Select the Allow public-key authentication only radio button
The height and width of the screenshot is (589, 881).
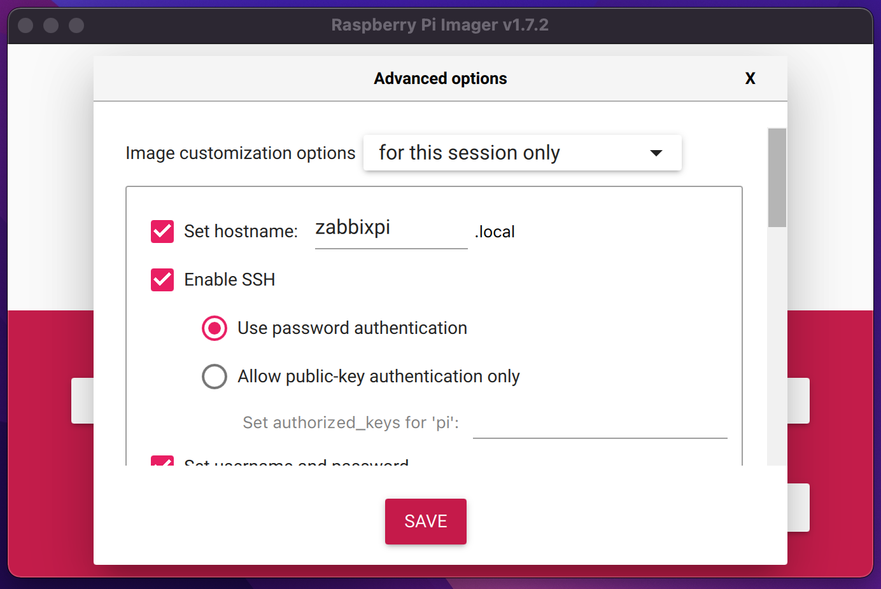(215, 377)
